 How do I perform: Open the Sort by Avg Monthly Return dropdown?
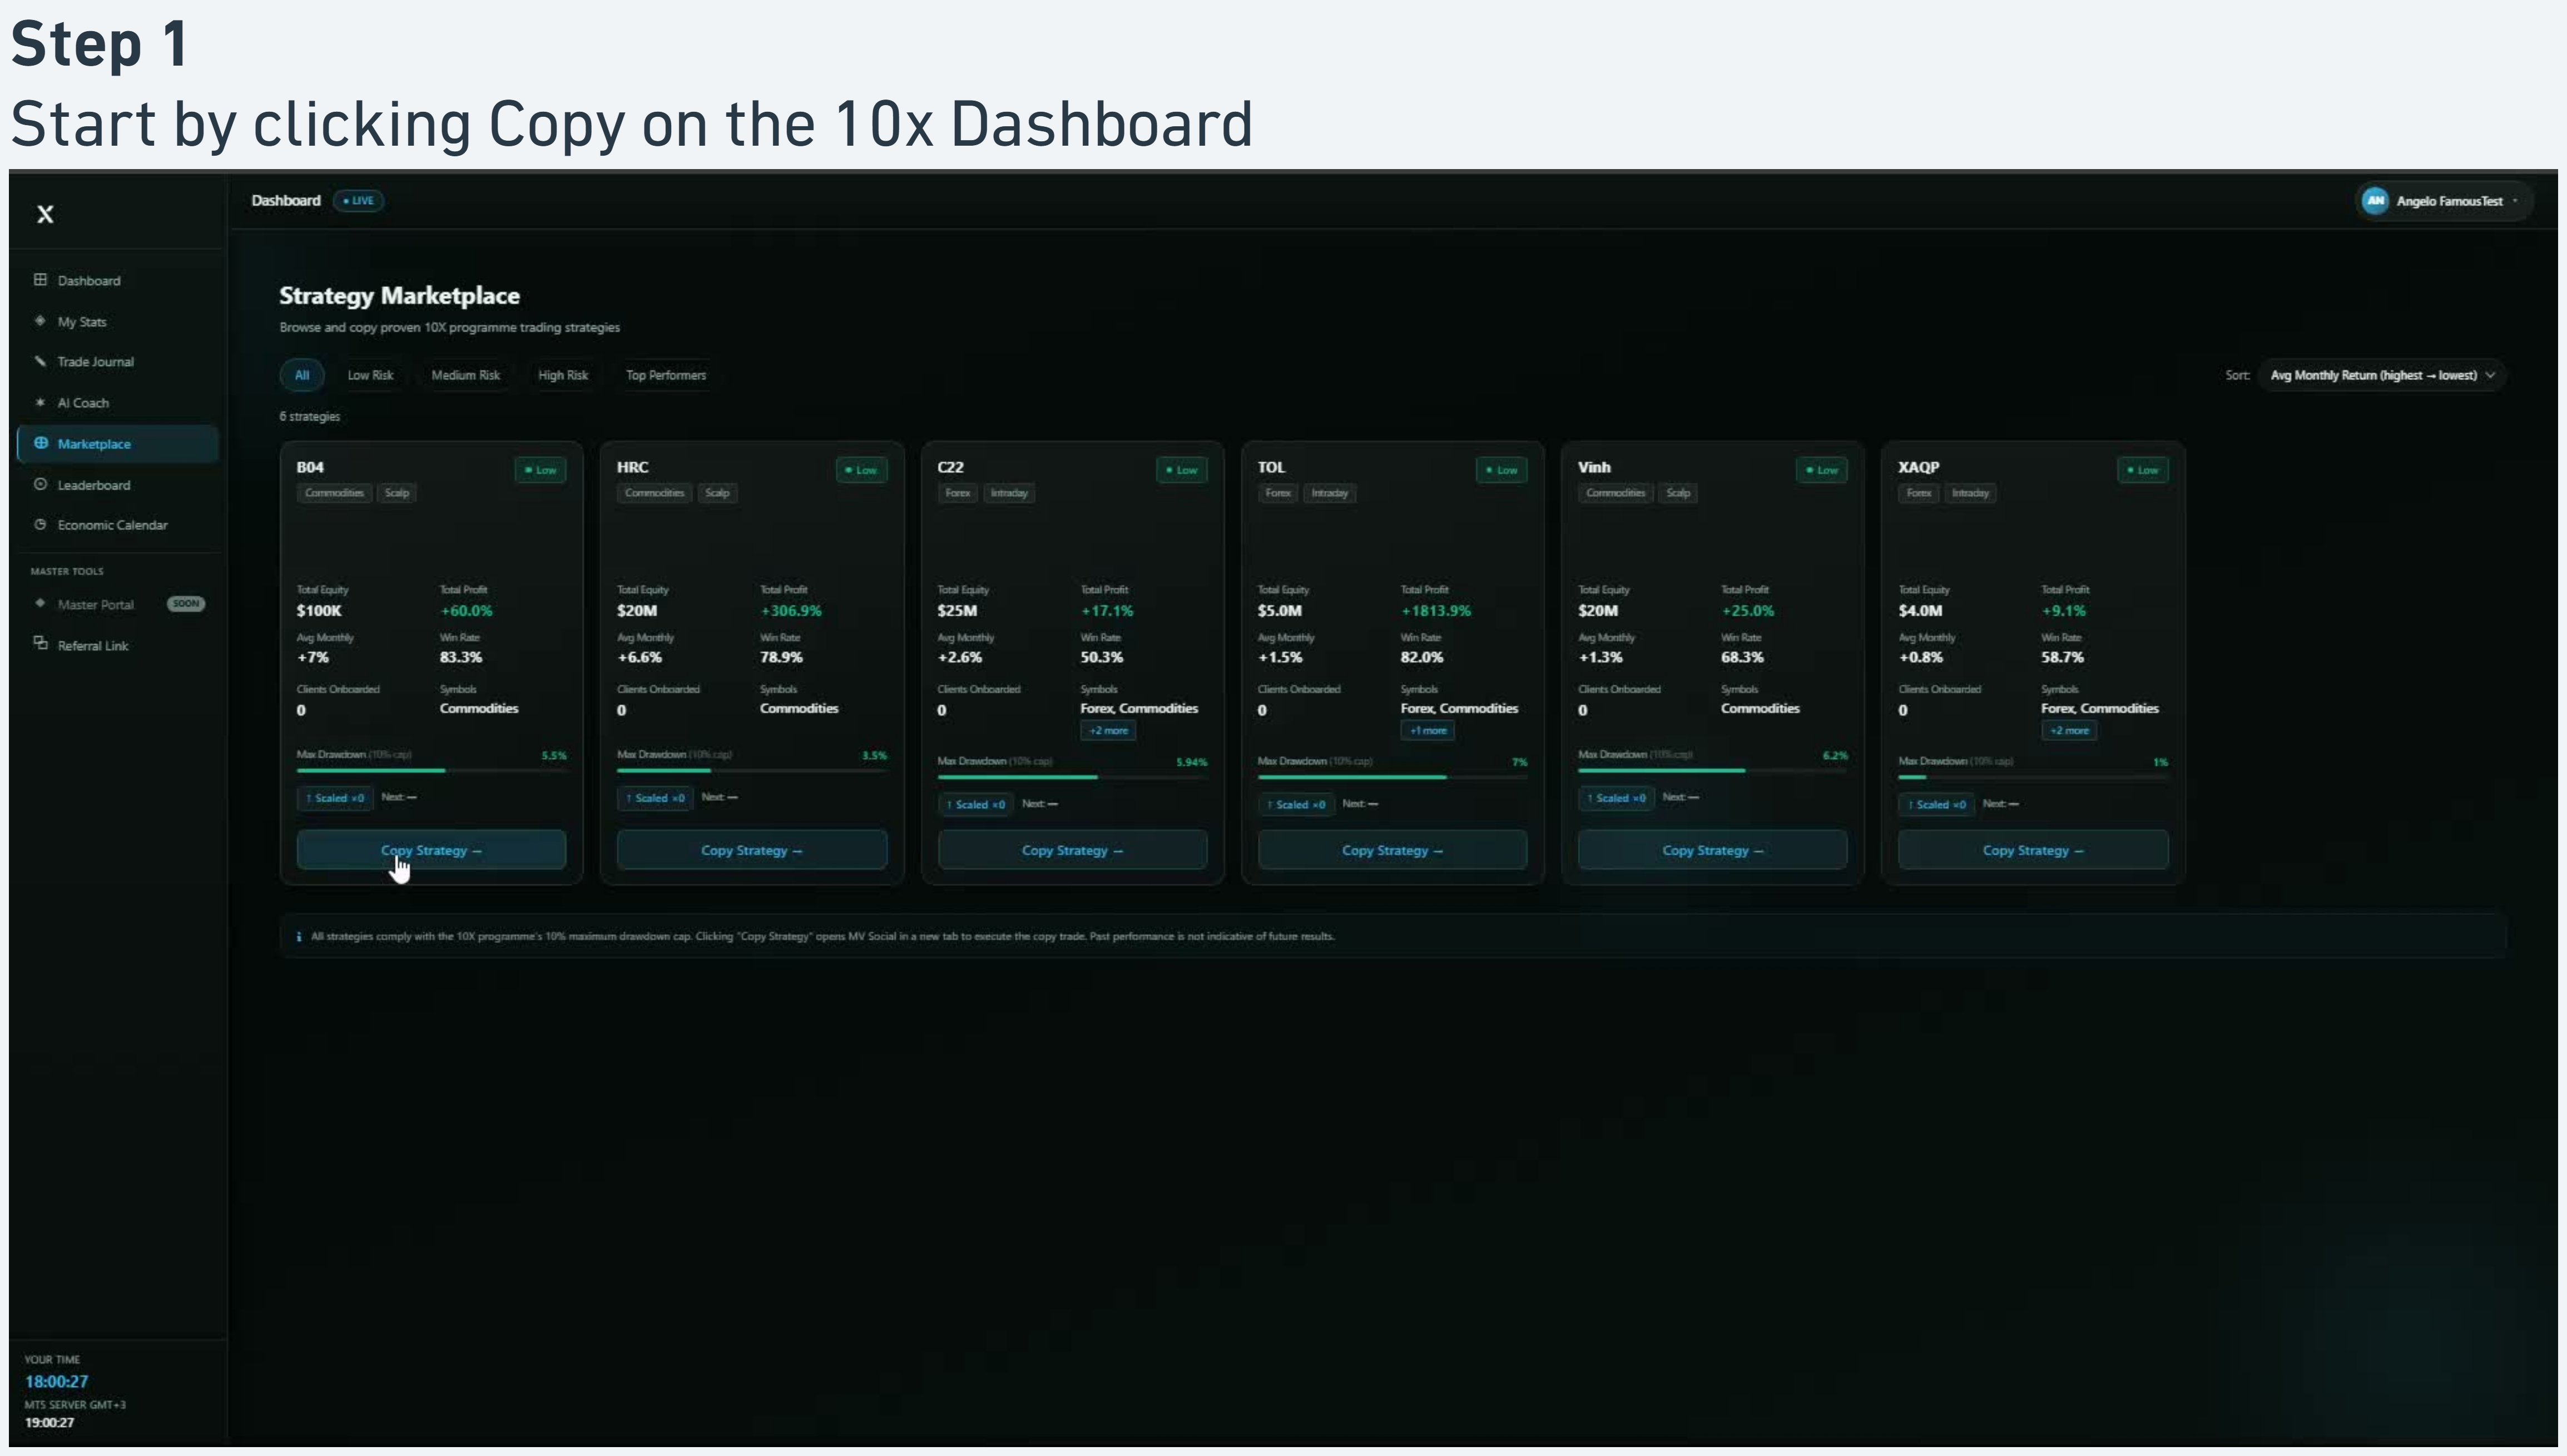(x=2382, y=375)
